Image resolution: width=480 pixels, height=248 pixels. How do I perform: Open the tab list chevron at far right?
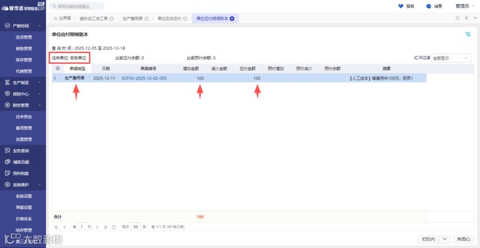[x=476, y=18]
